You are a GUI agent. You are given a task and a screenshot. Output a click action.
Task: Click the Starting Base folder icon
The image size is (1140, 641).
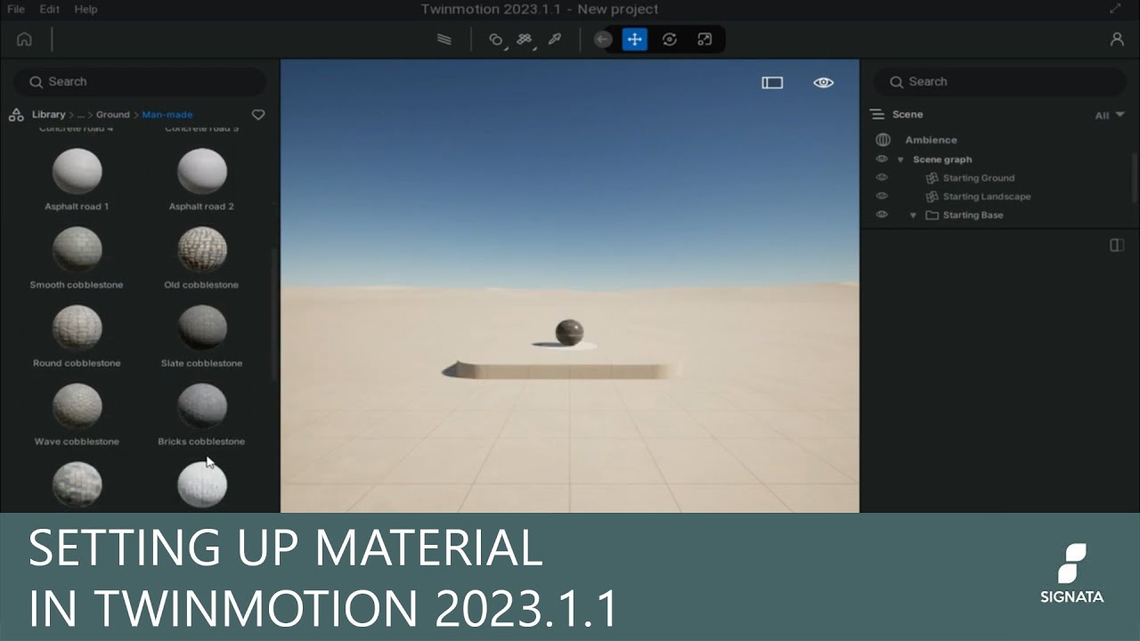point(932,215)
